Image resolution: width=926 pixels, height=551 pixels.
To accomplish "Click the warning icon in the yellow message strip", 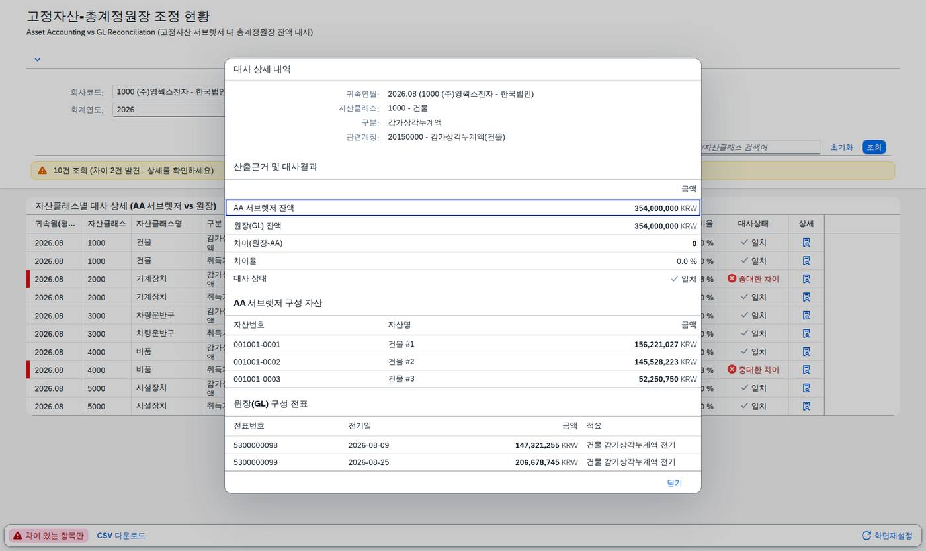I will point(42,171).
